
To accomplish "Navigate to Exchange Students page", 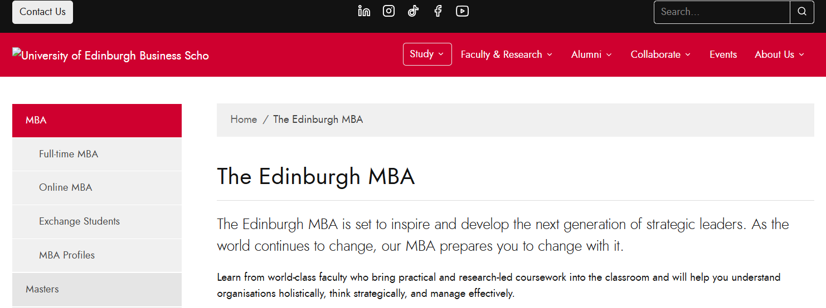I will coord(79,221).
